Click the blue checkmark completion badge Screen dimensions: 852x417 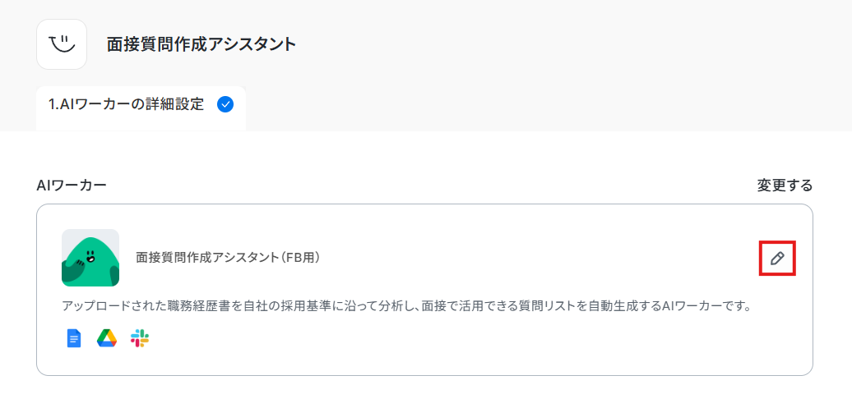coord(225,104)
